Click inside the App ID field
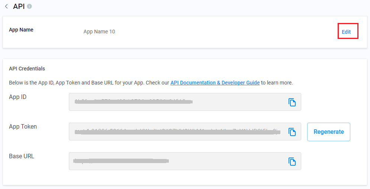 click(x=175, y=102)
